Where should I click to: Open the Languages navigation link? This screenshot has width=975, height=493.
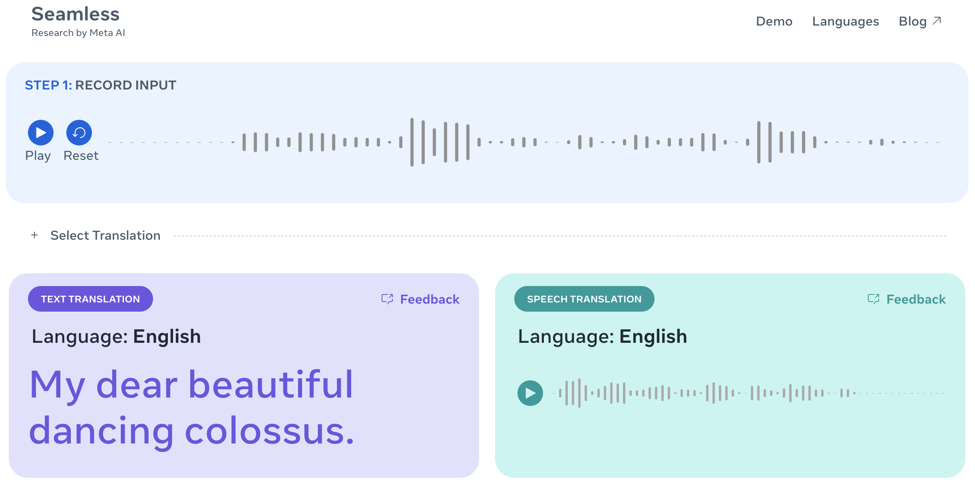pos(846,21)
